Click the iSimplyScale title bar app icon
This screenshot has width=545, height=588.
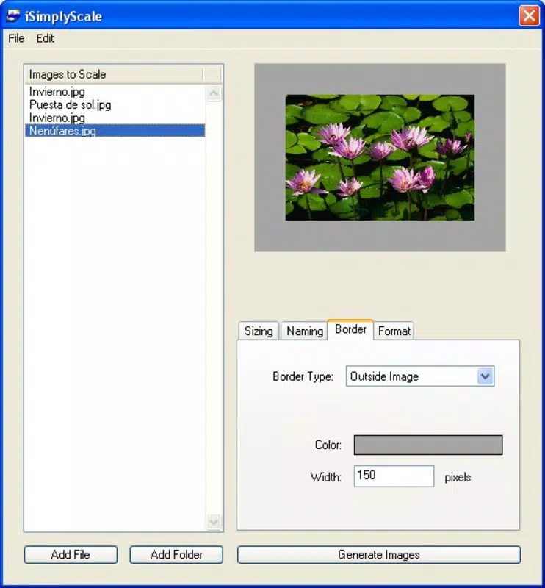pyautogui.click(x=13, y=15)
